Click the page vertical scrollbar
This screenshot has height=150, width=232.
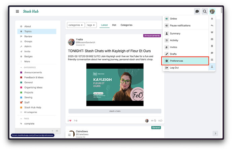tap(222, 10)
